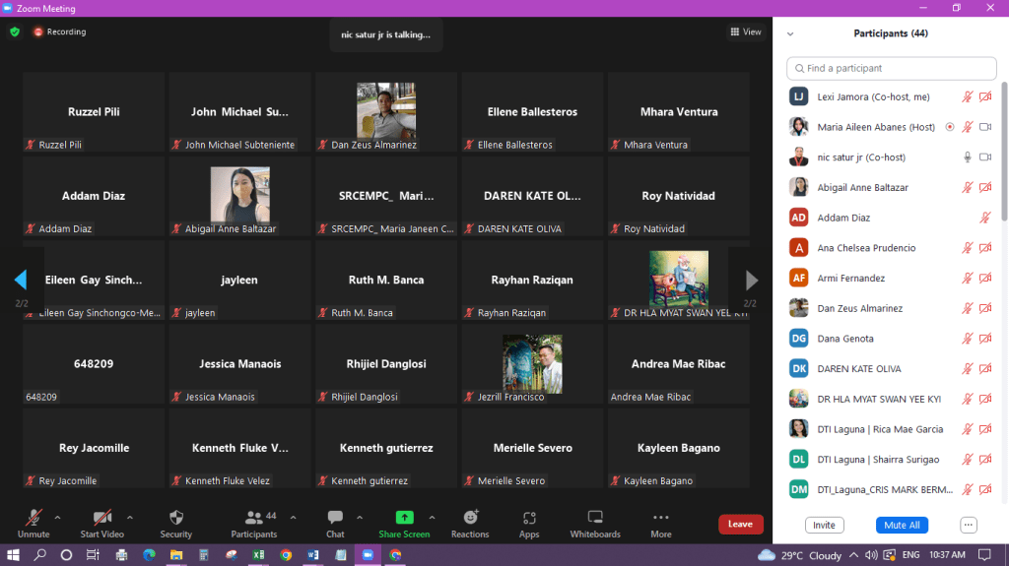This screenshot has height=566, width=1009.
Task: Click the More options ellipsis in toolbar
Action: pos(660,518)
